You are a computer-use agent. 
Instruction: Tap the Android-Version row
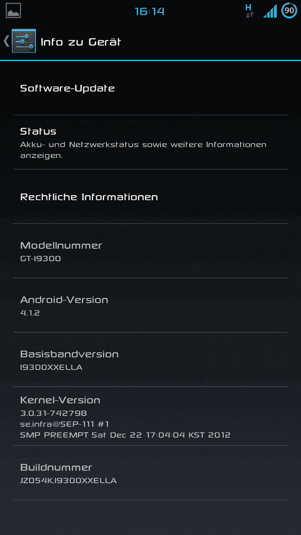click(150, 305)
